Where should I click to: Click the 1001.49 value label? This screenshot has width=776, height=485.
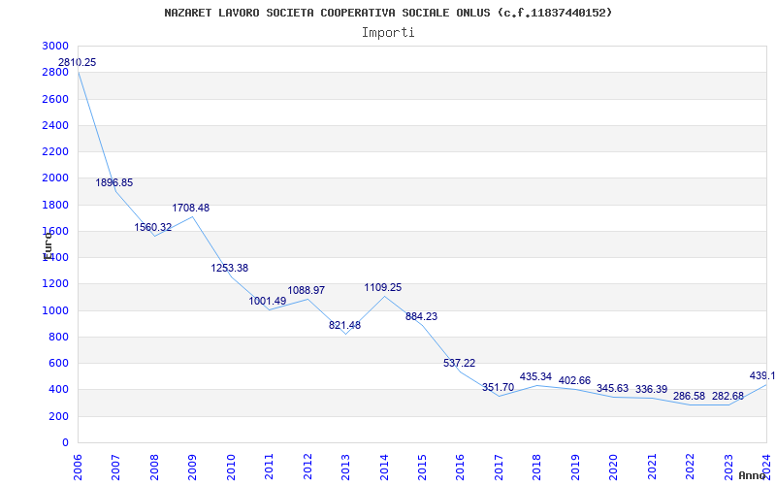tap(268, 301)
